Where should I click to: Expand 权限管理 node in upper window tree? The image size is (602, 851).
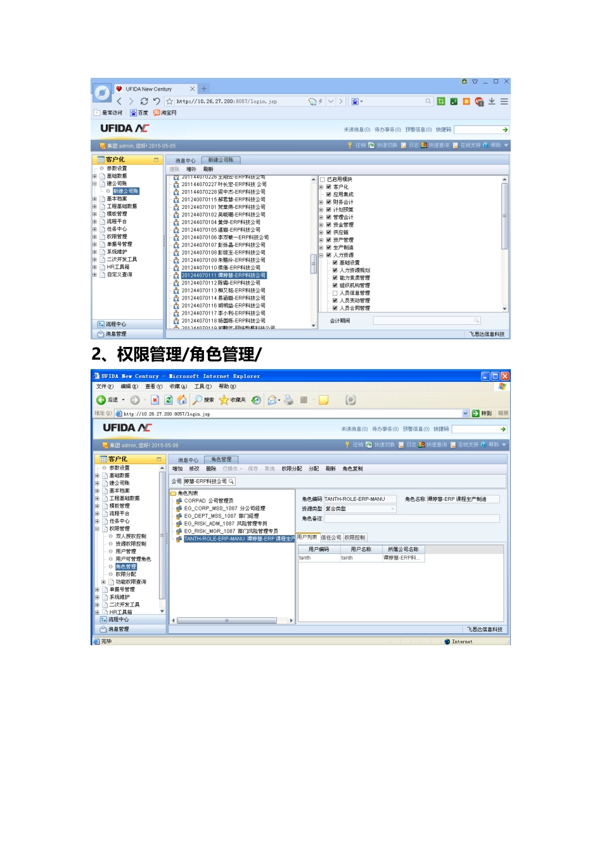95,237
